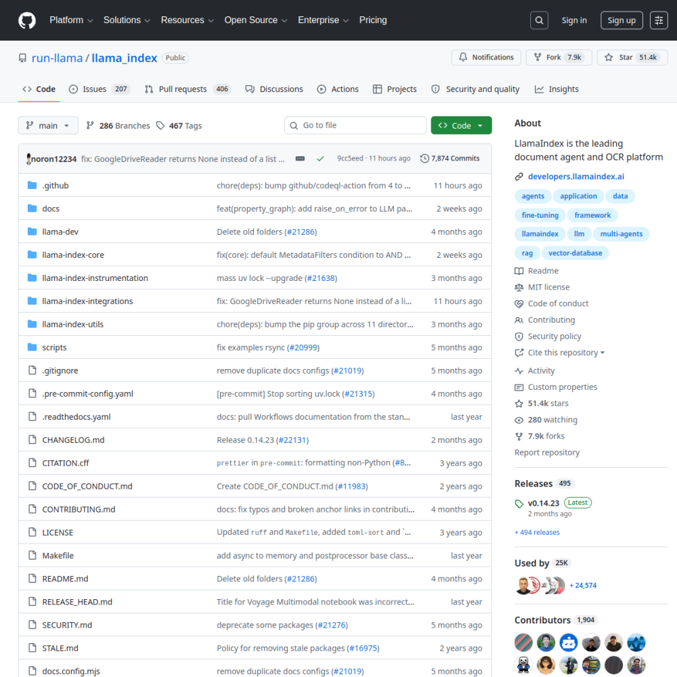The image size is (677, 677).
Task: Click the 467 Tags link
Action: [179, 126]
